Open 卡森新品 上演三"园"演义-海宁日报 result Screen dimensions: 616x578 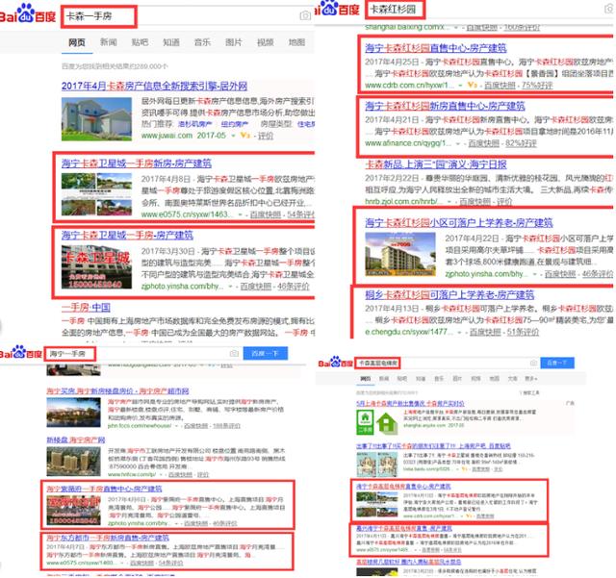[436, 164]
